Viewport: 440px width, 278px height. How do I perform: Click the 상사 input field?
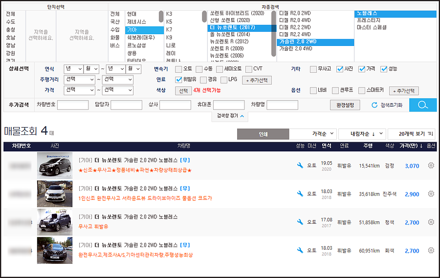[x=175, y=105]
